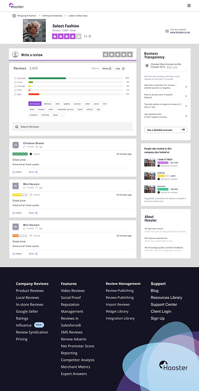Click the Hooster logo in the header
This screenshot has width=199, height=391.
tap(16, 6)
